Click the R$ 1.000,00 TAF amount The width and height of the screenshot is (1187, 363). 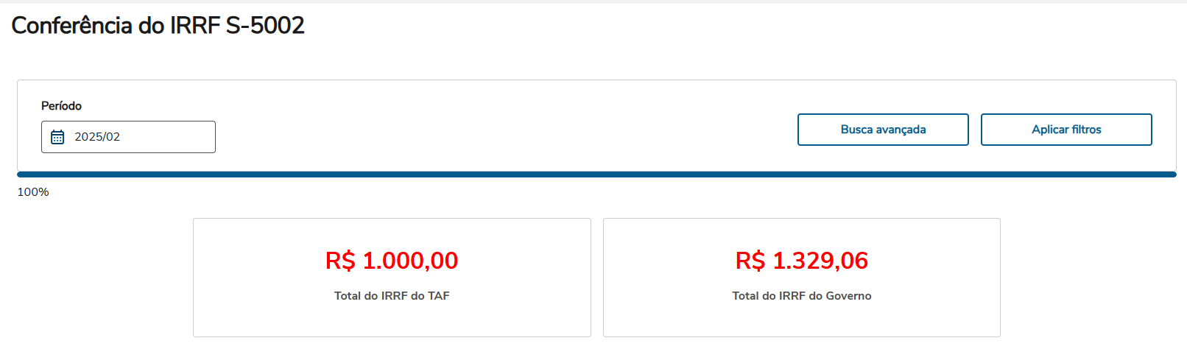392,261
